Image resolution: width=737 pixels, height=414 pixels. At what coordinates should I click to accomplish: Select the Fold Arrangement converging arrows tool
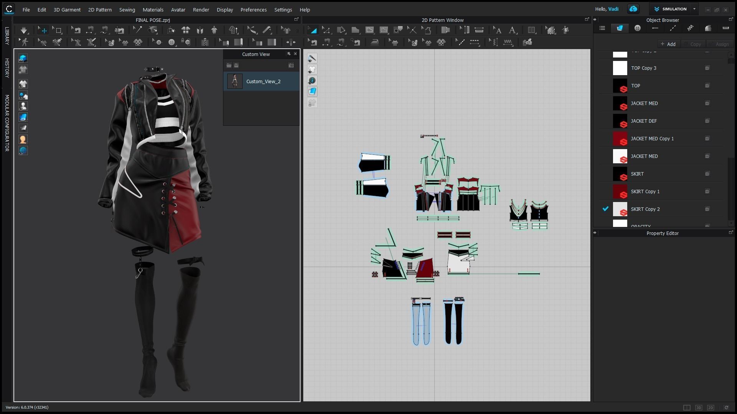tap(291, 42)
